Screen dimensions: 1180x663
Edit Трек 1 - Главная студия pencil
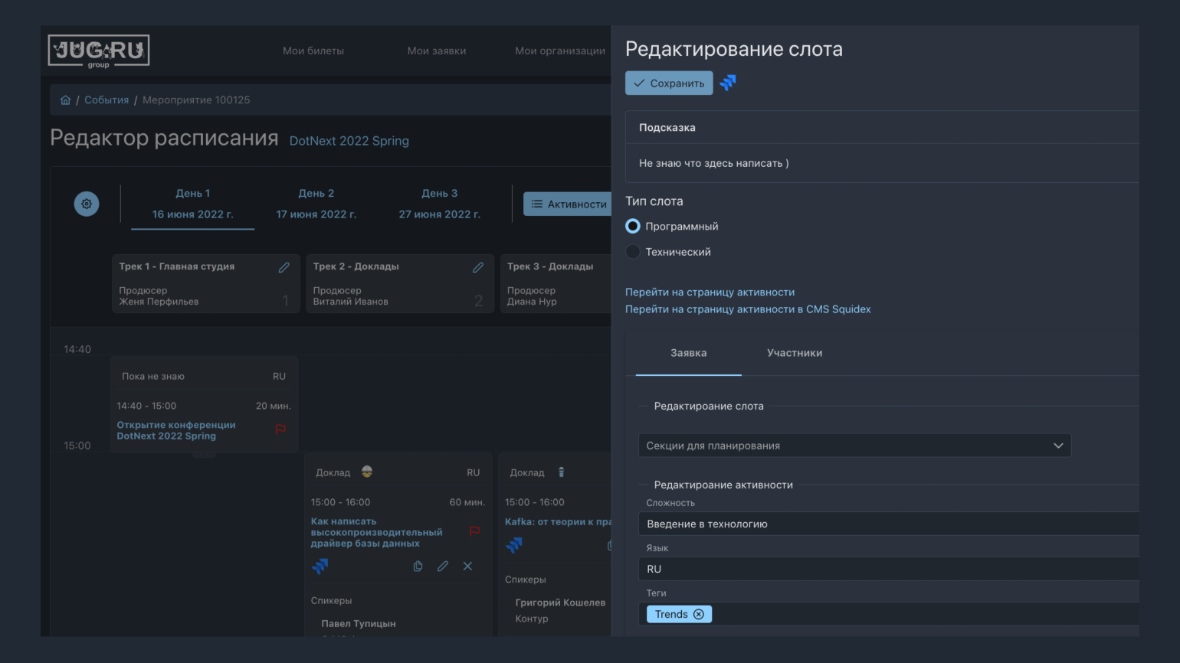coord(284,267)
